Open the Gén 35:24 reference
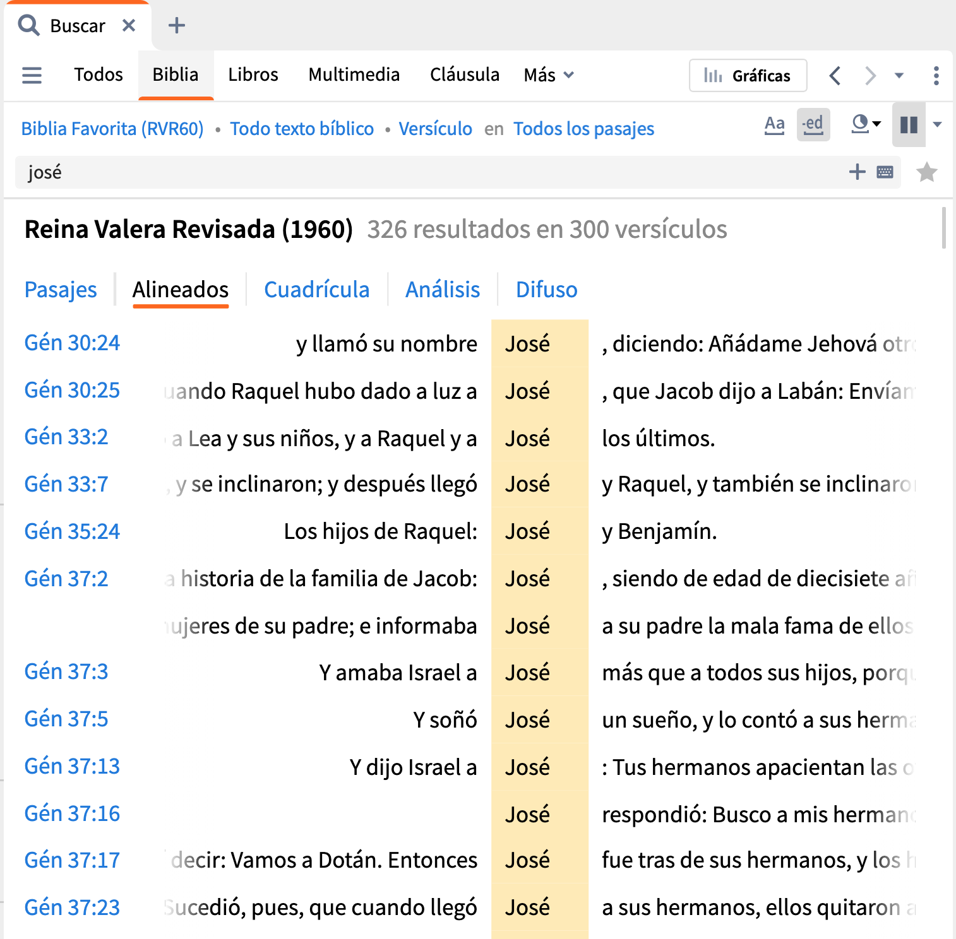The width and height of the screenshot is (956, 939). pos(72,531)
